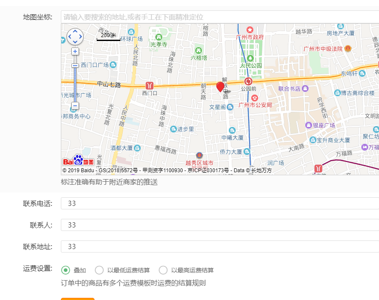Pan map left with the compass arrow

(70, 37)
